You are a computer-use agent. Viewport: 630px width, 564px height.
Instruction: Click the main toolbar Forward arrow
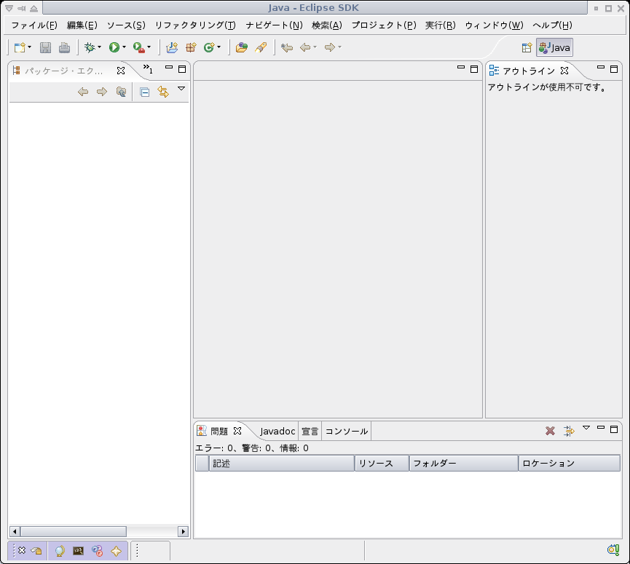330,47
